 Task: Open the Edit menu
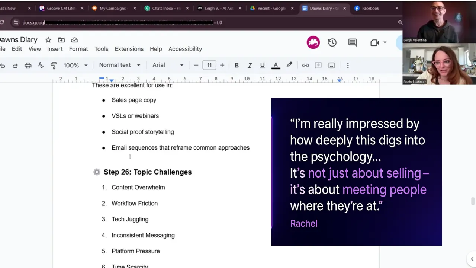(17, 49)
